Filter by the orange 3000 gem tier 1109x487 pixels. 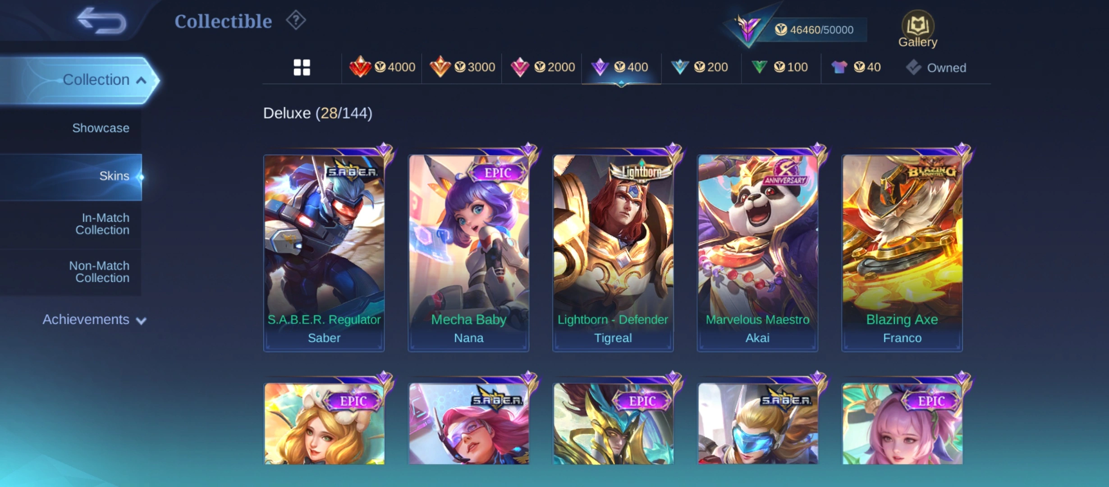click(x=462, y=68)
